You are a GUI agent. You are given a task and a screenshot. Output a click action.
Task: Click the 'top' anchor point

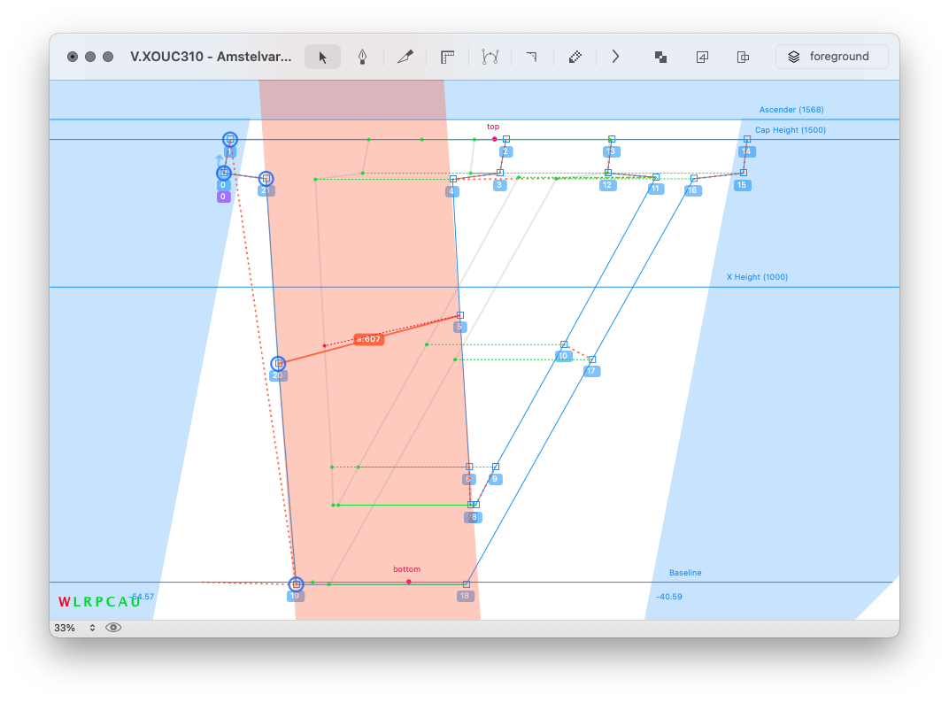click(494, 139)
